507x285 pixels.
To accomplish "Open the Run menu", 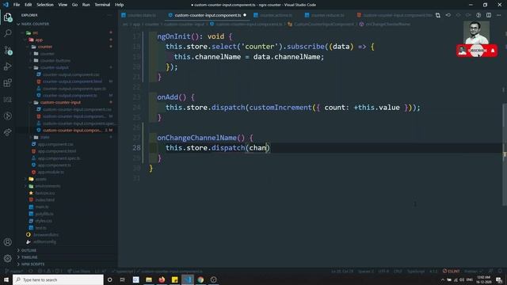I will pyautogui.click(x=86, y=5).
